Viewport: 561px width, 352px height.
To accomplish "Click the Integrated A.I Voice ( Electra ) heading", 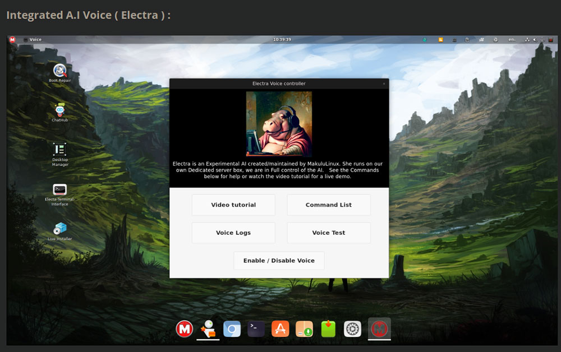I will tap(89, 15).
